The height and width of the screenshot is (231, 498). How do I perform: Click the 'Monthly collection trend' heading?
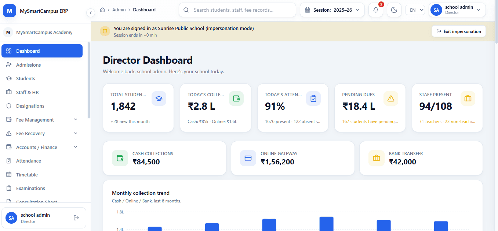click(x=141, y=193)
